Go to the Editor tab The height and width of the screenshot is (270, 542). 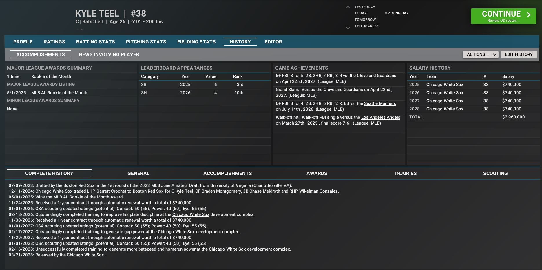click(x=273, y=42)
